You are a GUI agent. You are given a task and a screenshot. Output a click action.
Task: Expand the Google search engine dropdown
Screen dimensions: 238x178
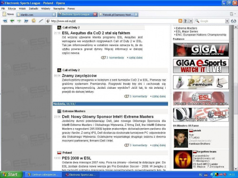227,21
